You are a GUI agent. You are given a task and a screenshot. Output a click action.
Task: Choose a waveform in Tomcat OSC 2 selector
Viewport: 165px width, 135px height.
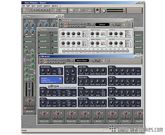(84, 43)
